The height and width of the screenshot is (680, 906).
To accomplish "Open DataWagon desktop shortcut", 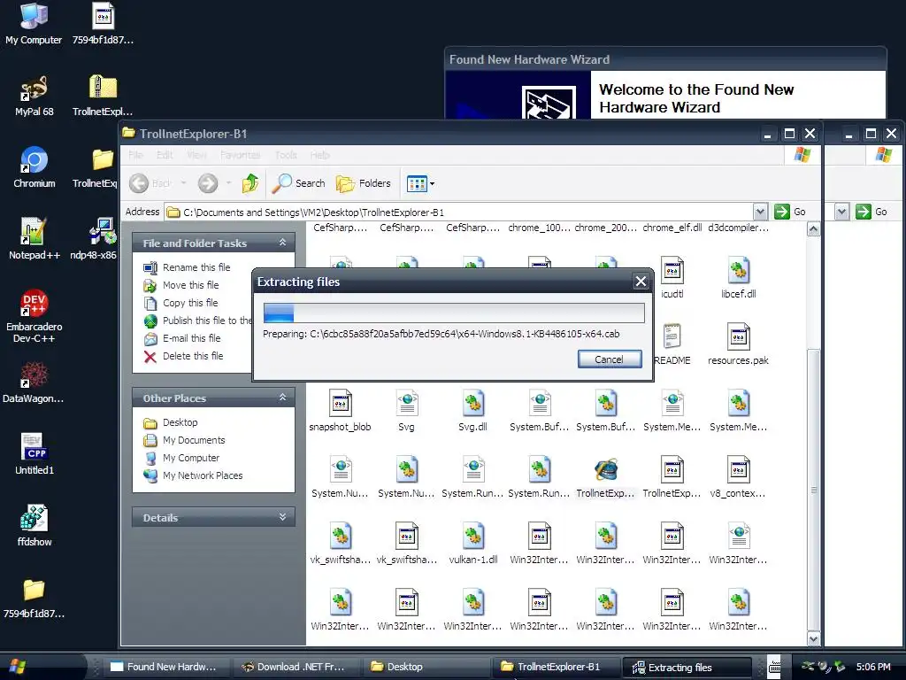I will [x=34, y=382].
